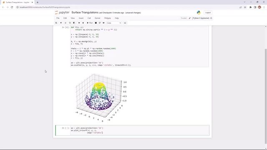This screenshot has height=150, width=267.
Task: Click the Last Checkpoint status text
Action: [111, 13]
